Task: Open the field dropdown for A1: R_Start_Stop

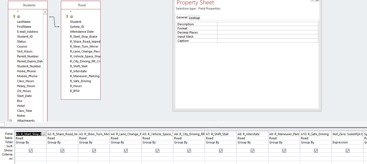Action: pyautogui.click(x=44, y=134)
